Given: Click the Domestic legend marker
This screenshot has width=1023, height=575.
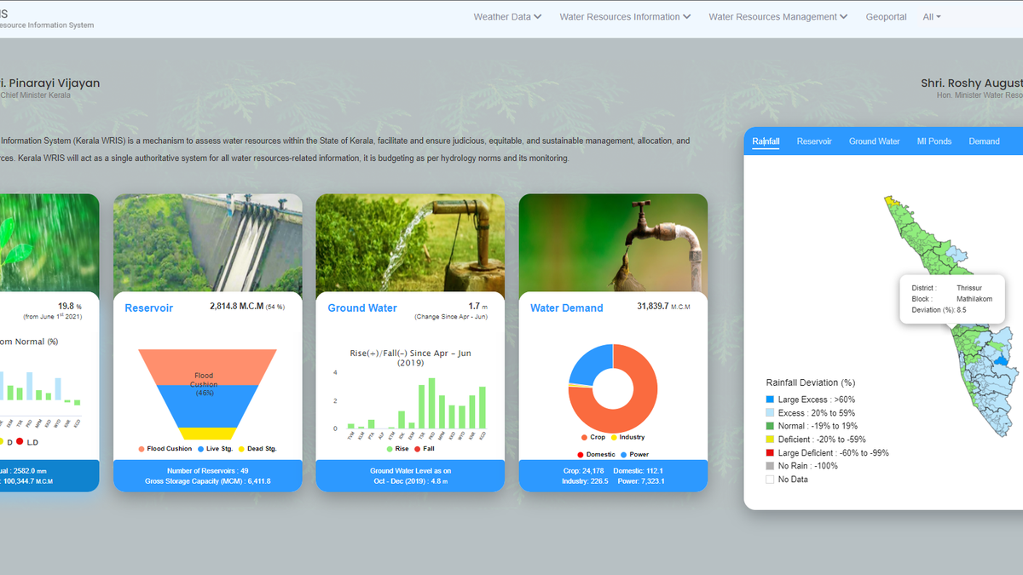Looking at the screenshot, I should tap(582, 455).
